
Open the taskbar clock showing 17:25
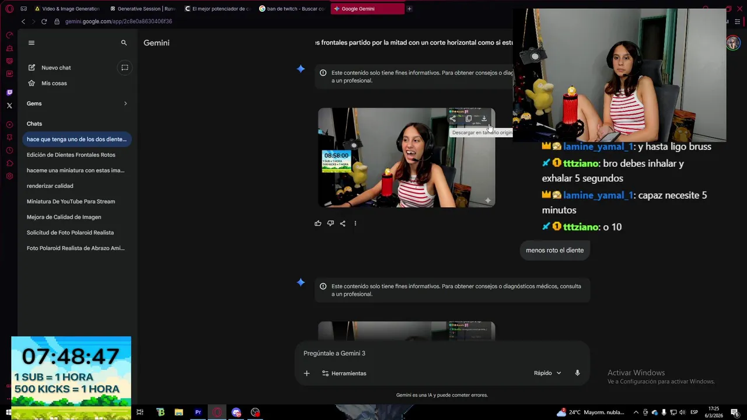(714, 412)
